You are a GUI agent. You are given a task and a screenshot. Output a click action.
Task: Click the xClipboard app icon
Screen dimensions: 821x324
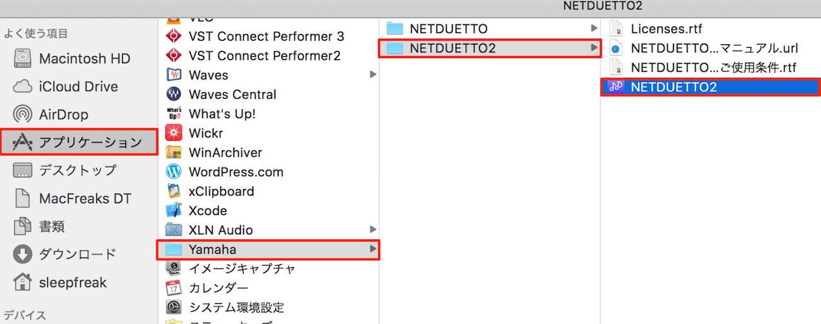tap(173, 191)
